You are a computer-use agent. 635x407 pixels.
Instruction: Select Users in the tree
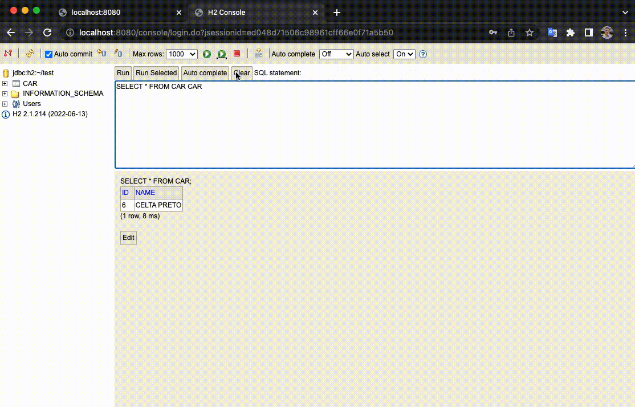[31, 104]
